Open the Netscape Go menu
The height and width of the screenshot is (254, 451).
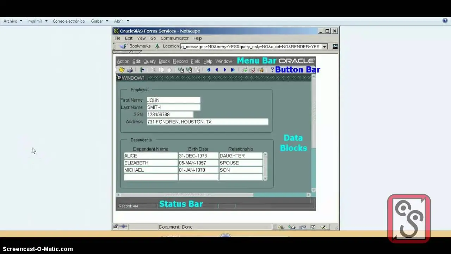click(153, 38)
